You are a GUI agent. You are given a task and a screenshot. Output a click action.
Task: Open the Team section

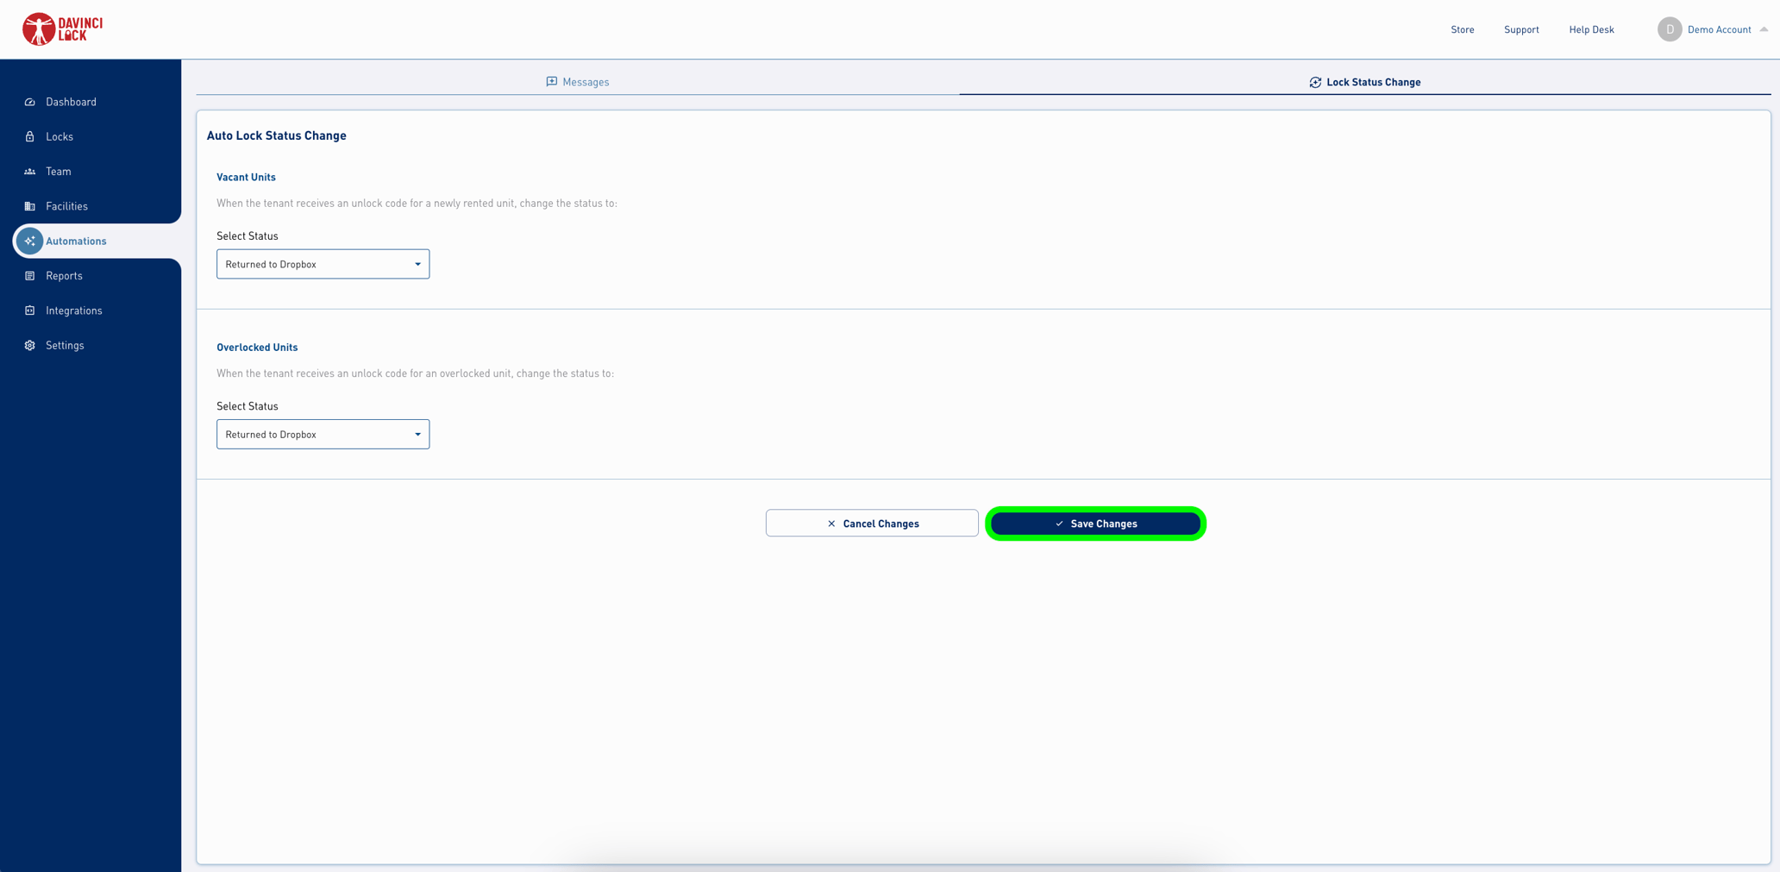pos(58,171)
